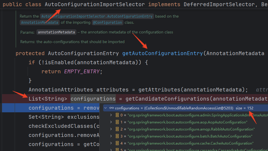Viewport: 268px width, 151px height.
Task: Click the glasses watch icon beside configurations
Action: [x=111, y=108]
